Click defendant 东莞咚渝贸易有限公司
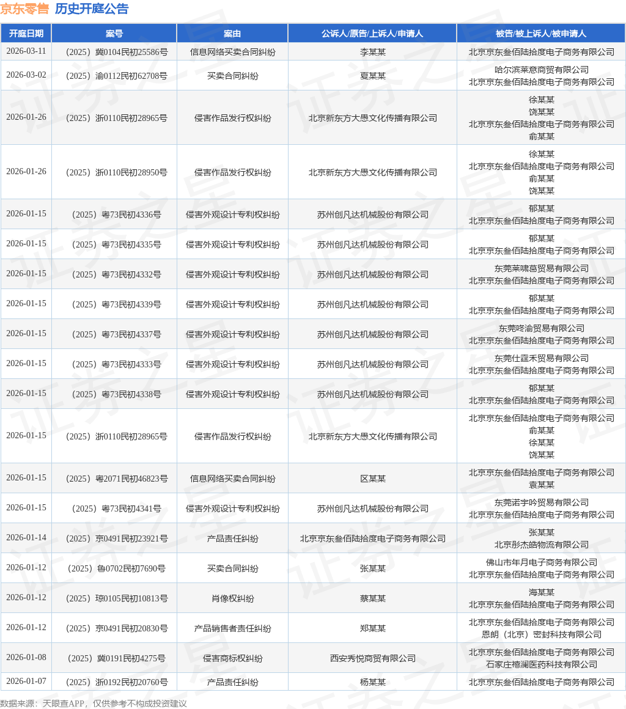Image resolution: width=626 pixels, height=709 pixels. coord(542,328)
